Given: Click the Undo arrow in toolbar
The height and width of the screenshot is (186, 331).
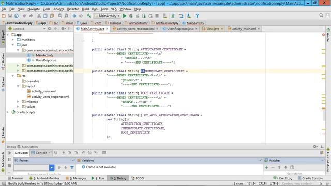Looking at the screenshot, I should [24, 16].
